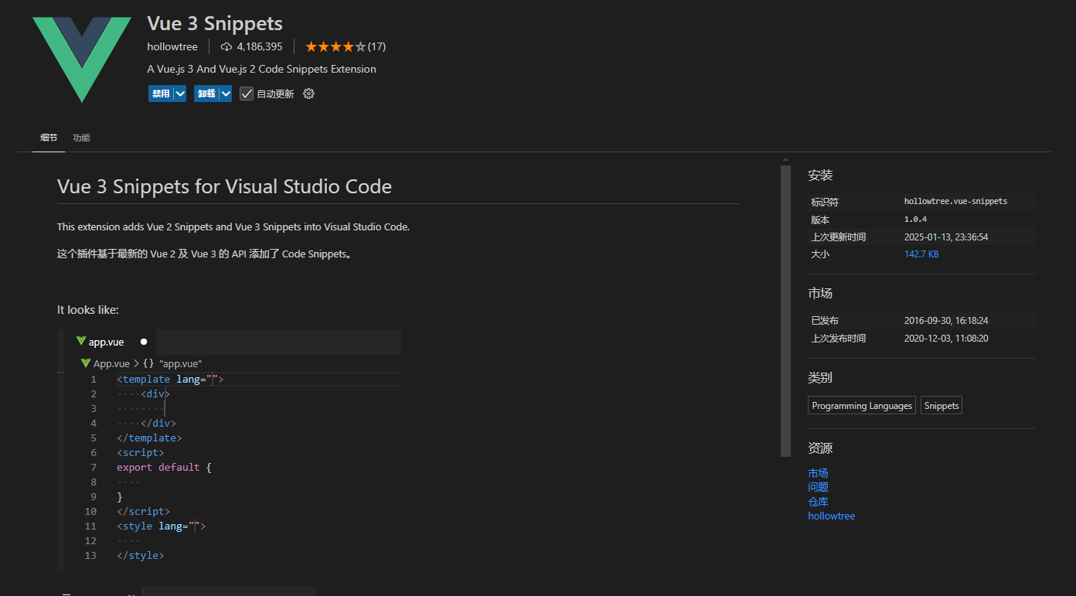
Task: Expand the 禁用 disable dropdown arrow
Action: click(180, 94)
